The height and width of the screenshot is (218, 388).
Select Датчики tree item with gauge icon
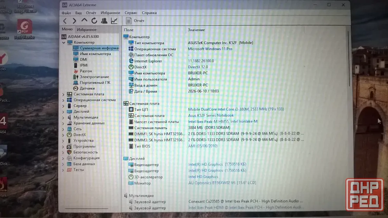[87, 88]
